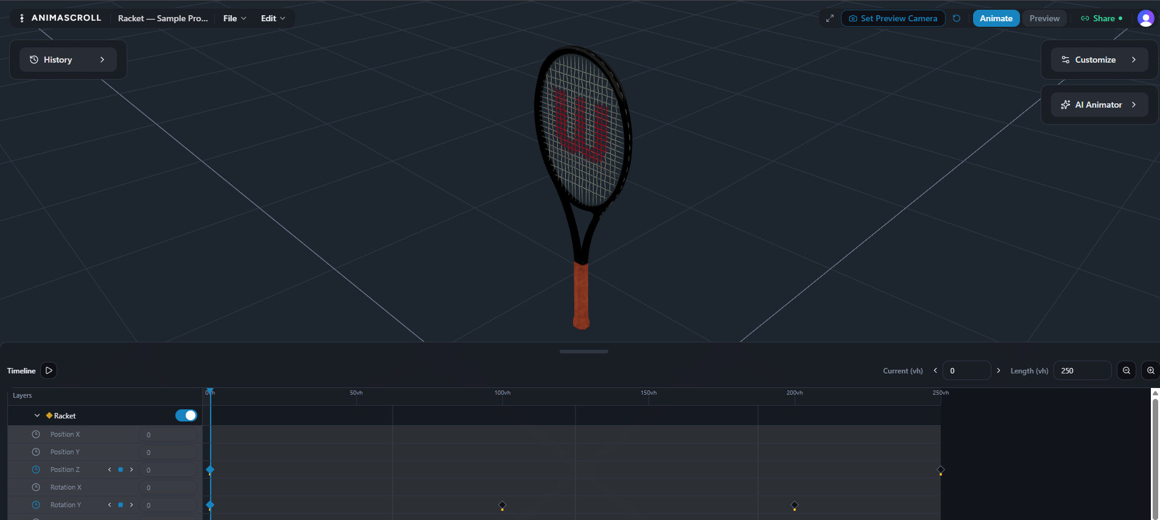Toggle the Racket layer switch
1160x520 pixels.
(x=186, y=415)
